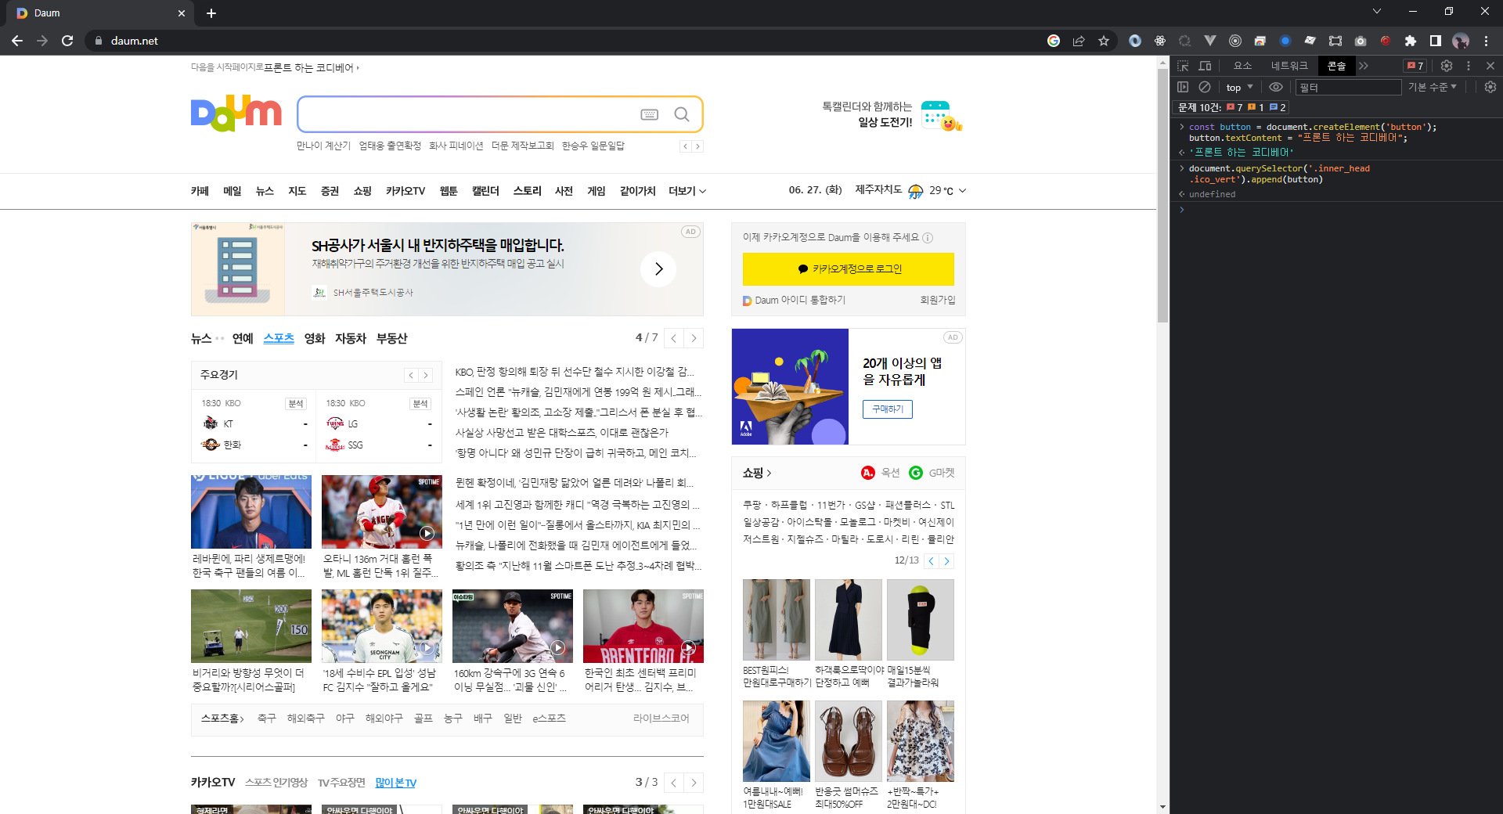Viewport: 1503px width, 814px height.
Task: Go to next news page arrow beside 4 / 7
Action: coord(694,338)
